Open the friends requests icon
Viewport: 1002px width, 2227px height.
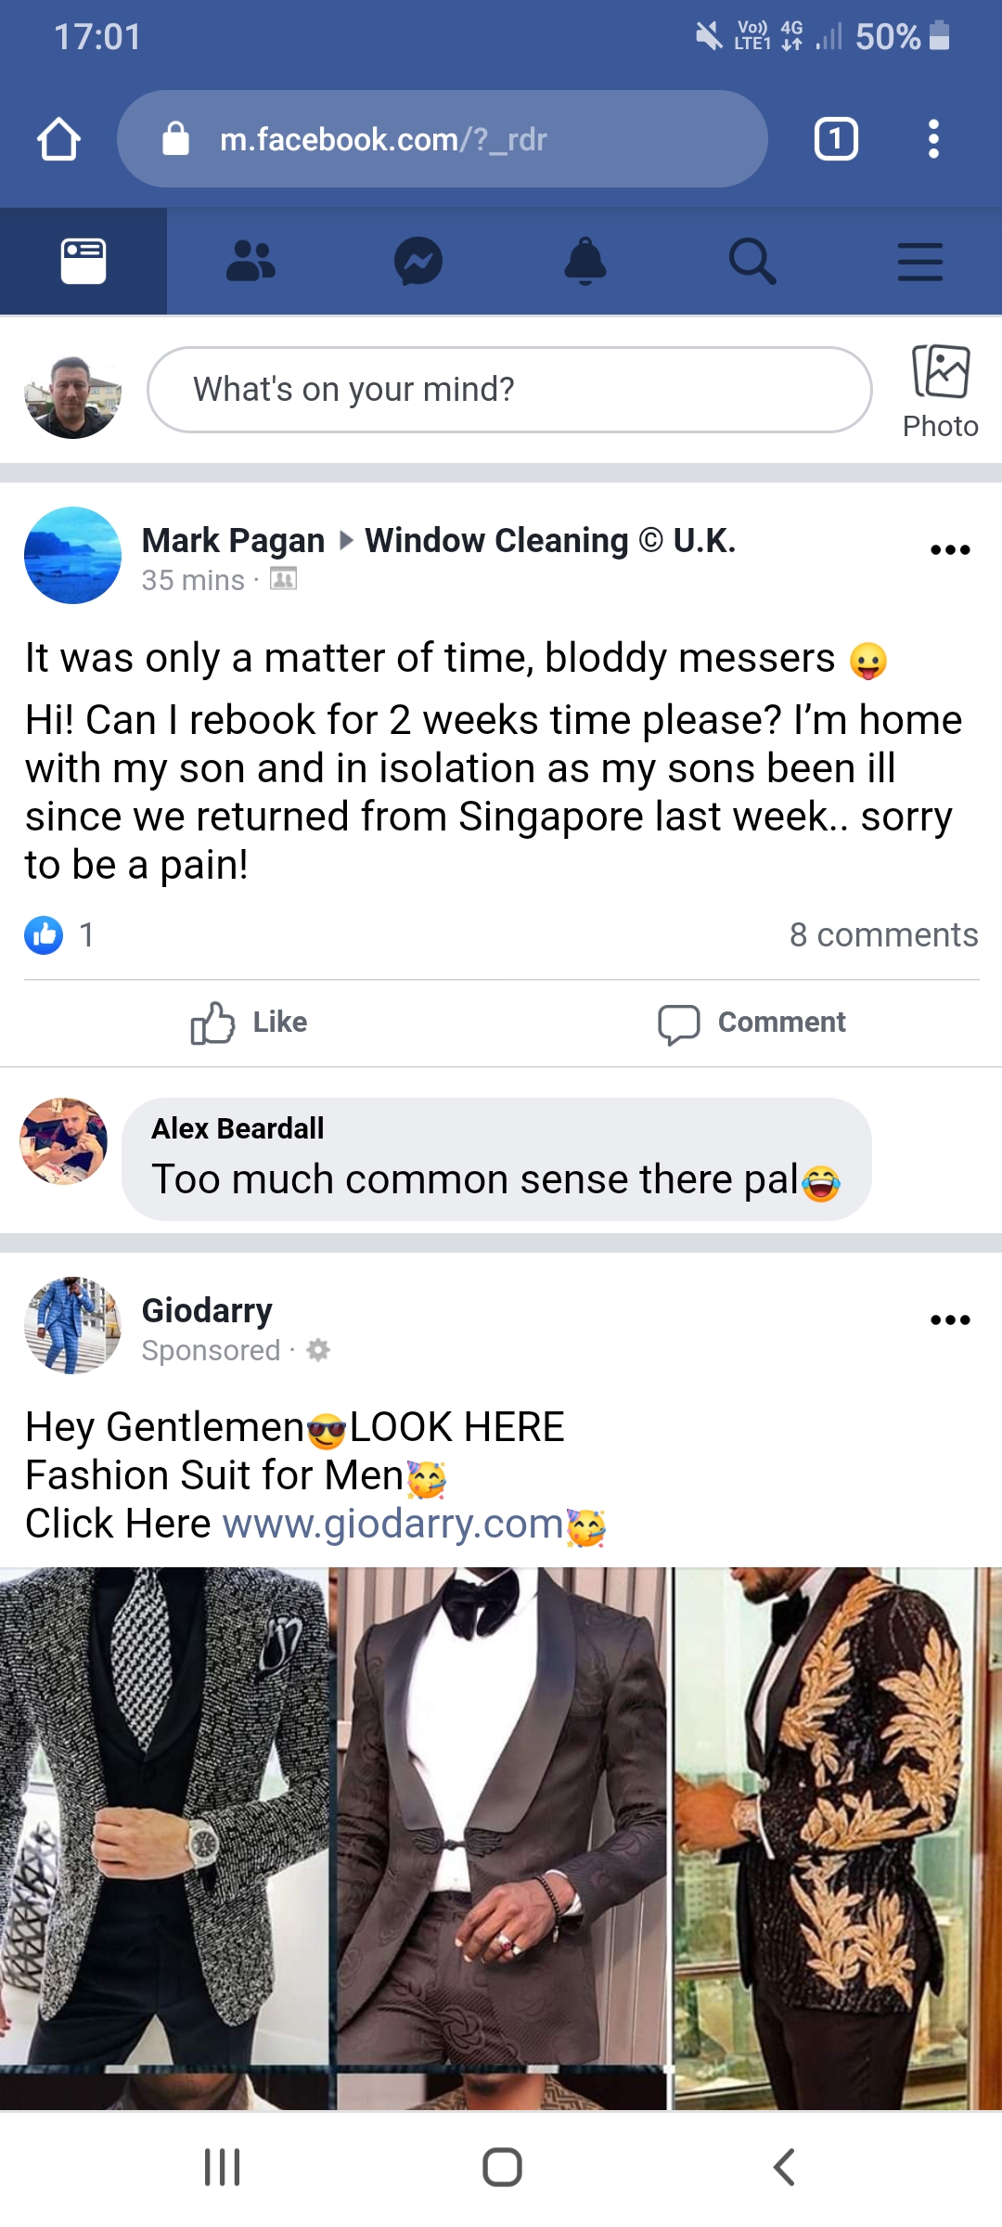pyautogui.click(x=250, y=262)
